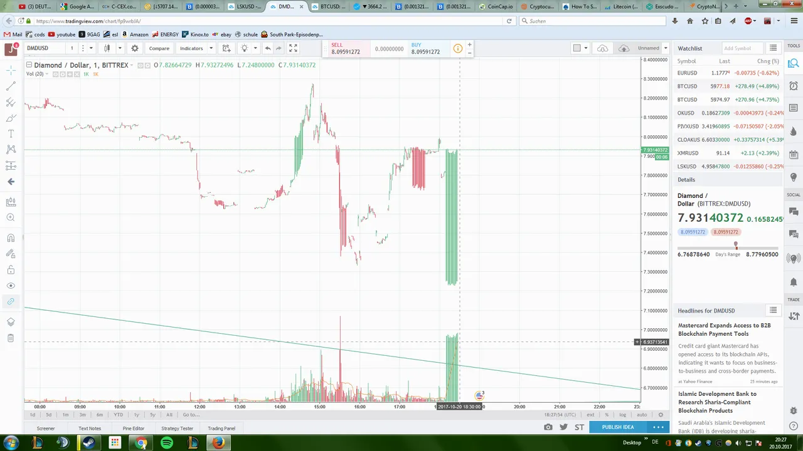Image resolution: width=803 pixels, height=451 pixels.
Task: Click the PUBLISH IDEA button
Action: click(x=618, y=427)
